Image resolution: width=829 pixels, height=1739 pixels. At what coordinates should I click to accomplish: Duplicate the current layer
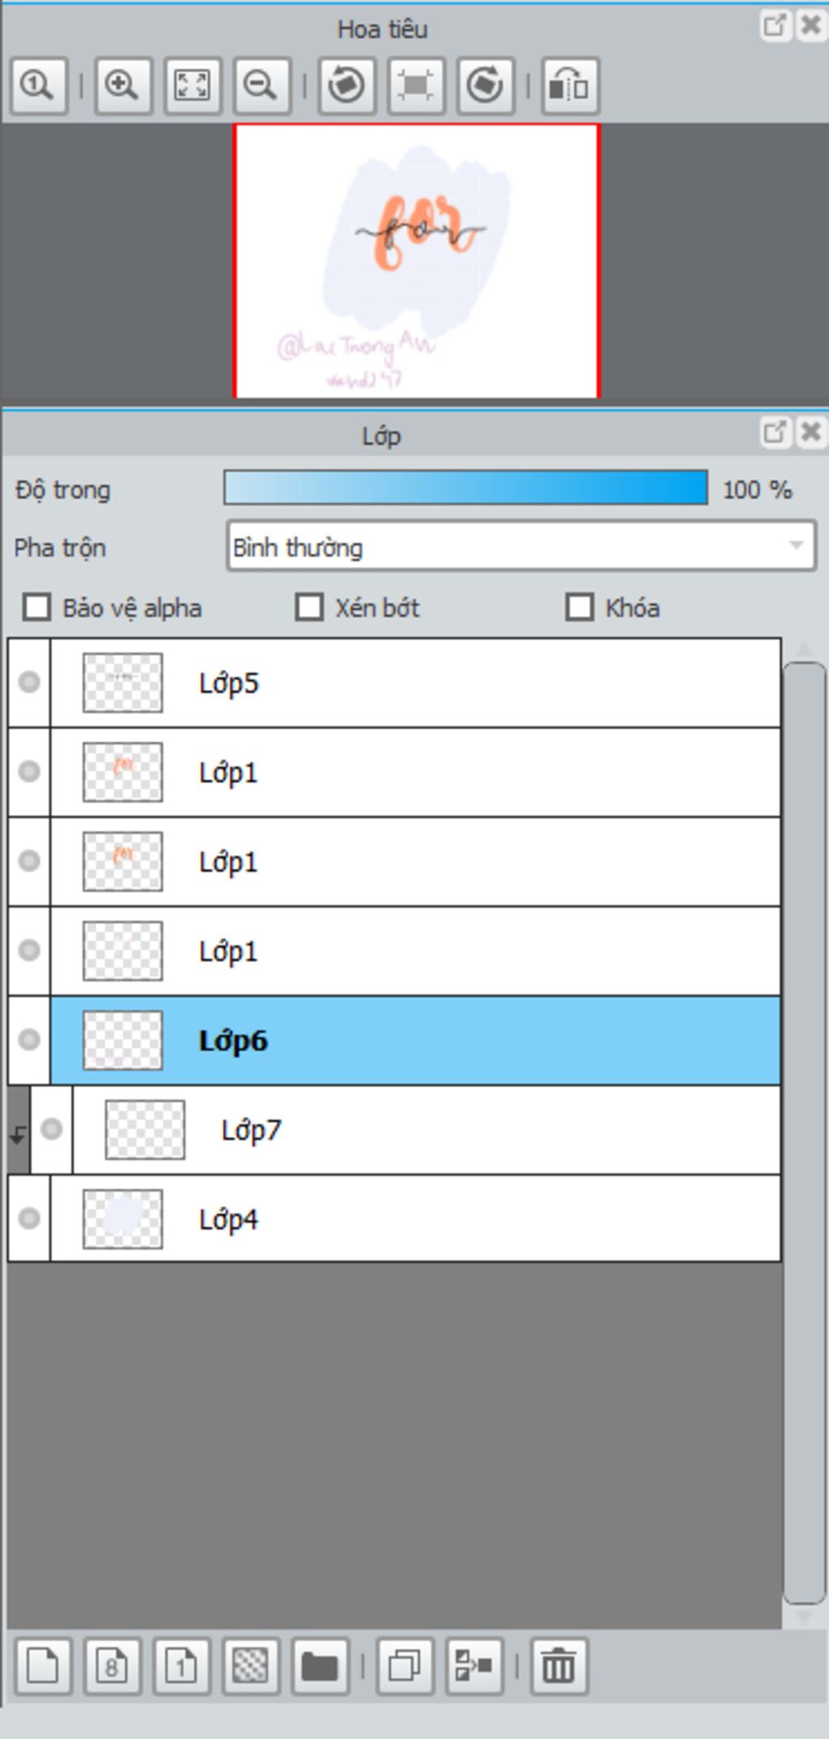click(x=405, y=1666)
